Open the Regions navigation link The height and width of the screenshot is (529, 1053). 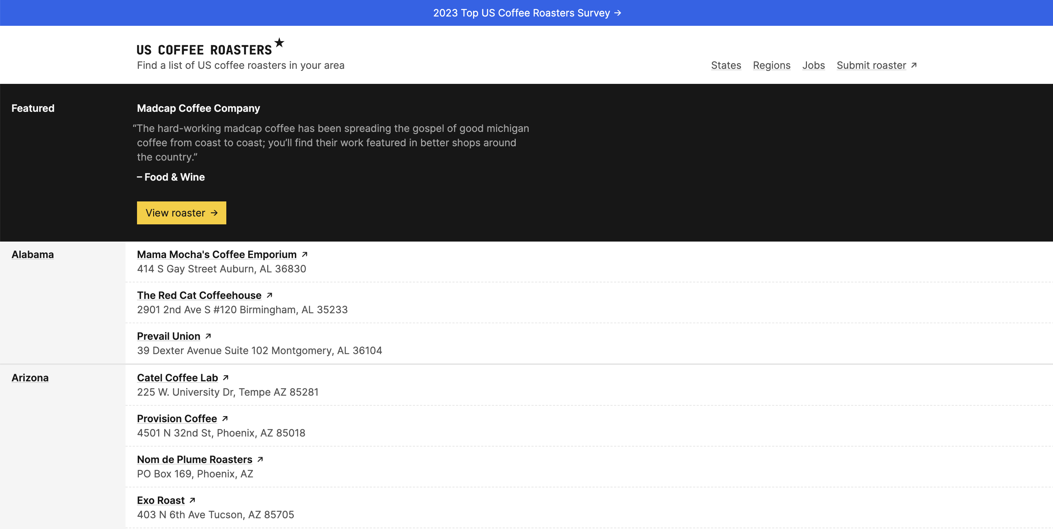(x=771, y=65)
